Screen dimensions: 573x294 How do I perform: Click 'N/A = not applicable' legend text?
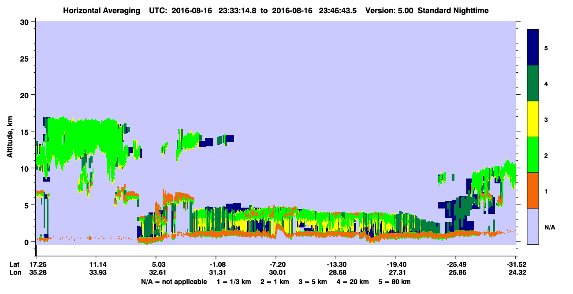coord(174,282)
